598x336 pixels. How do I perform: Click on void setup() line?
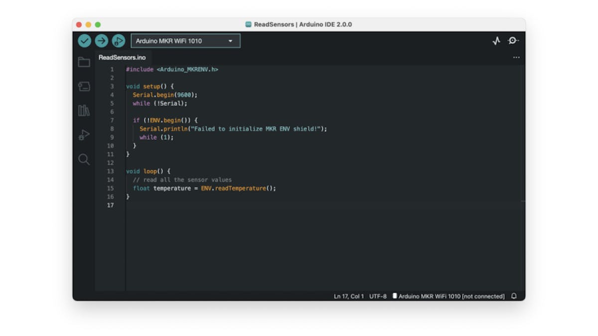point(150,86)
